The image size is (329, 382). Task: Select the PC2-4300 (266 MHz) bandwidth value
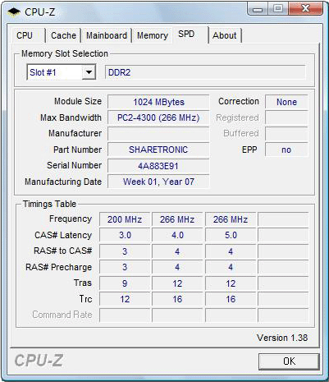point(158,117)
